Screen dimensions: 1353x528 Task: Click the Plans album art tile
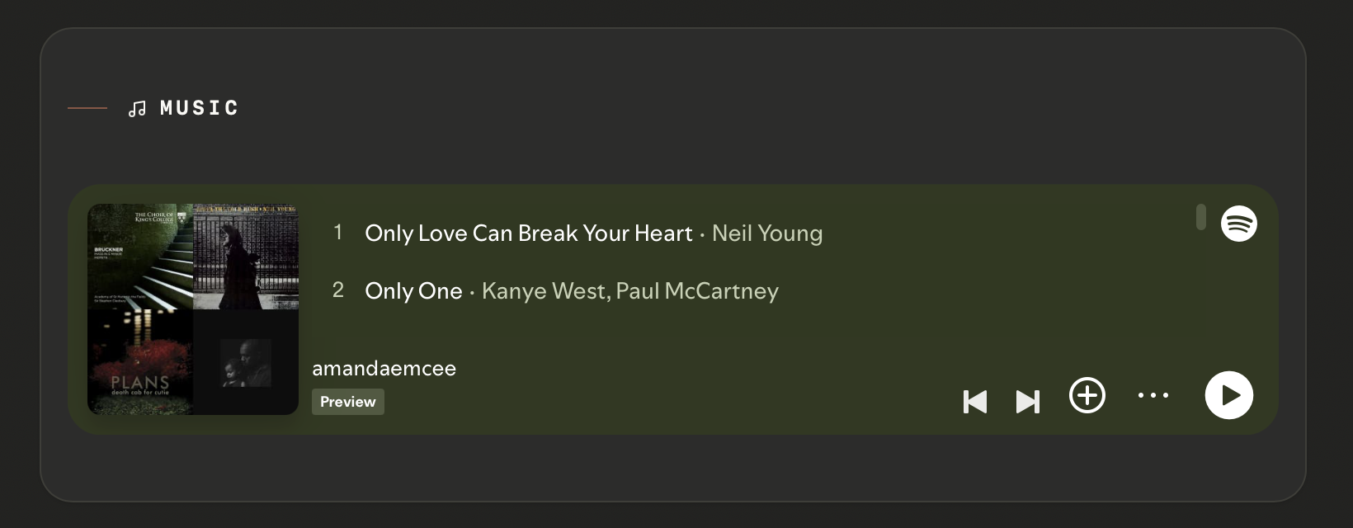pos(140,362)
